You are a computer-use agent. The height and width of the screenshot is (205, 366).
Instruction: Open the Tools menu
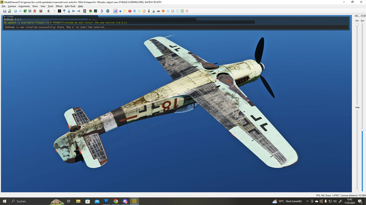pyautogui.click(x=51, y=6)
